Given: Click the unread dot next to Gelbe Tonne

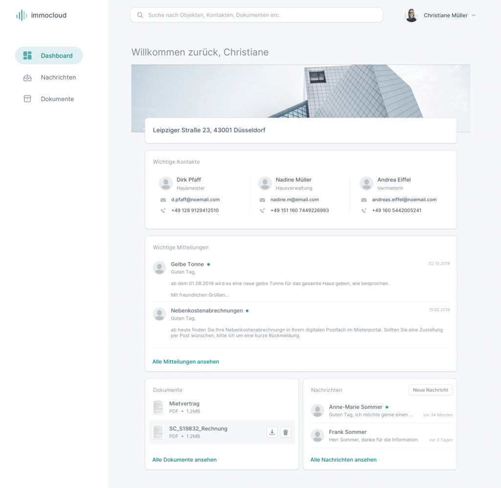Looking at the screenshot, I should tap(208, 265).
